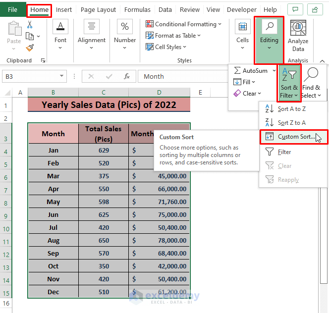
Task: Choose Filter from the Sort menu
Action: [x=293, y=152]
